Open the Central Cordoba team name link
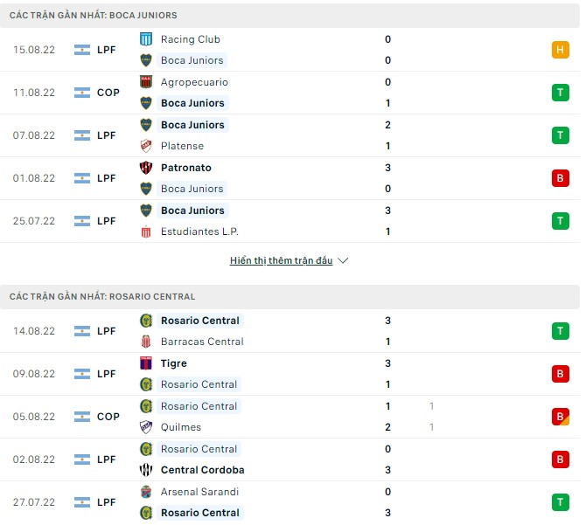Screen dimensions: 586x525 [202, 470]
